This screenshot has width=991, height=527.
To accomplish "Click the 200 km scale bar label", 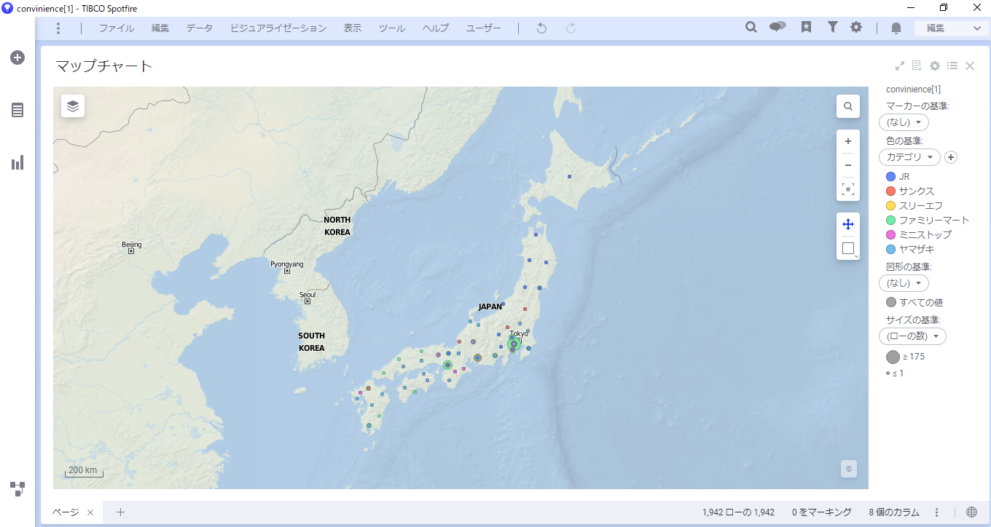I will (83, 470).
